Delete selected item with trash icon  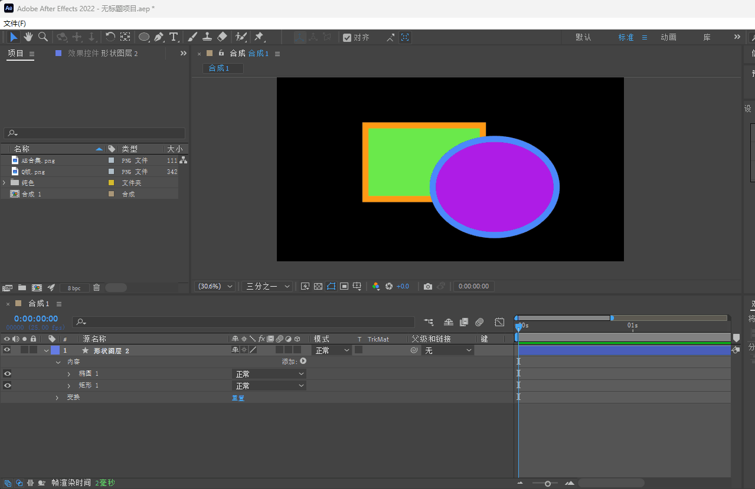click(x=97, y=288)
